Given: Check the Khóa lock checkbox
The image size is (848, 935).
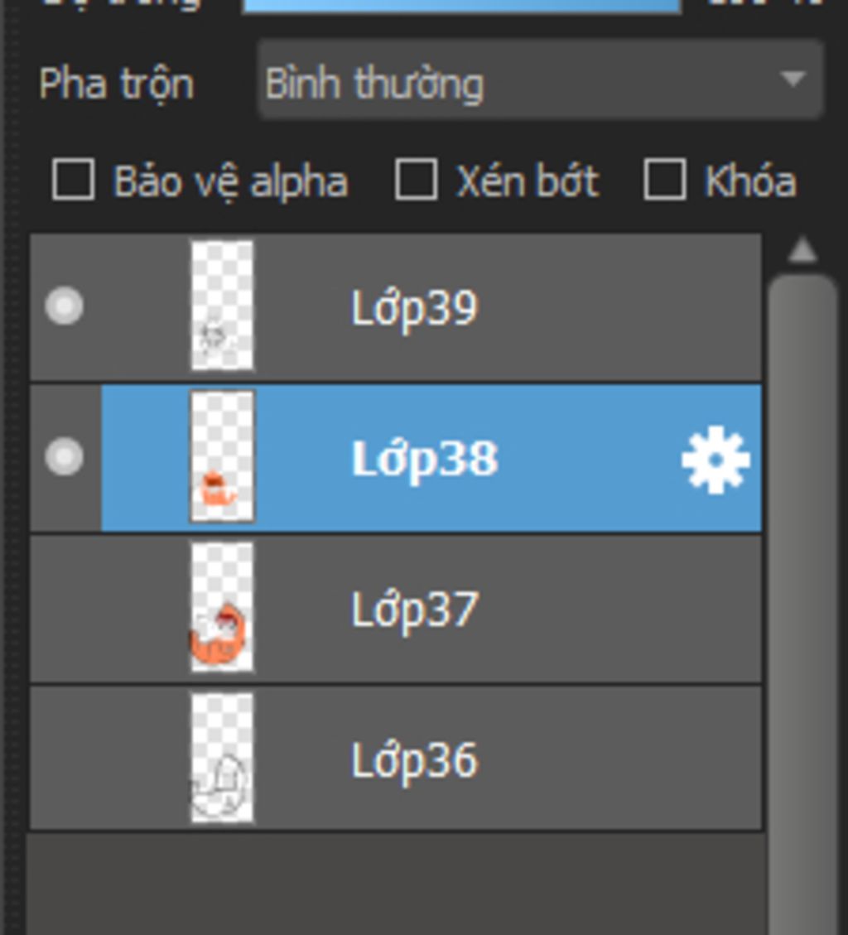Looking at the screenshot, I should point(664,181).
